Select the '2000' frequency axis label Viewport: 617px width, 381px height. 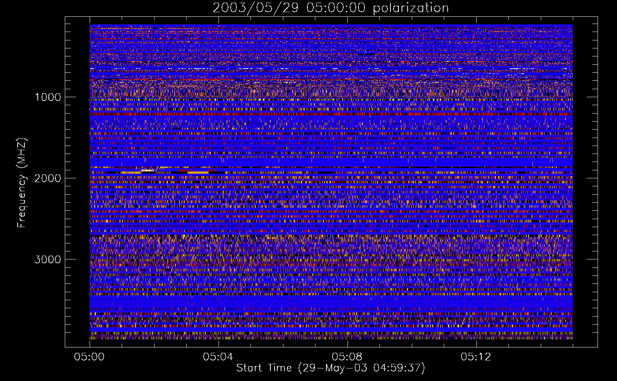coord(48,178)
